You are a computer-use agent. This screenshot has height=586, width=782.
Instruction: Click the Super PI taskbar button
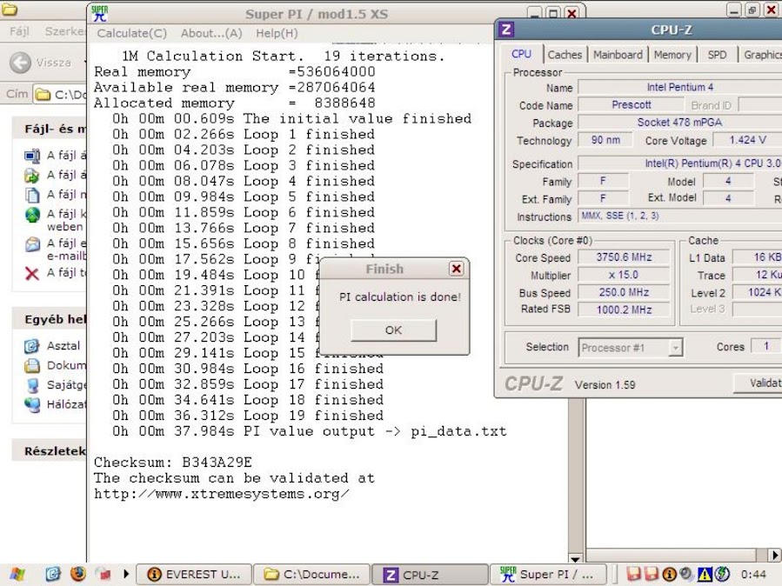548,575
